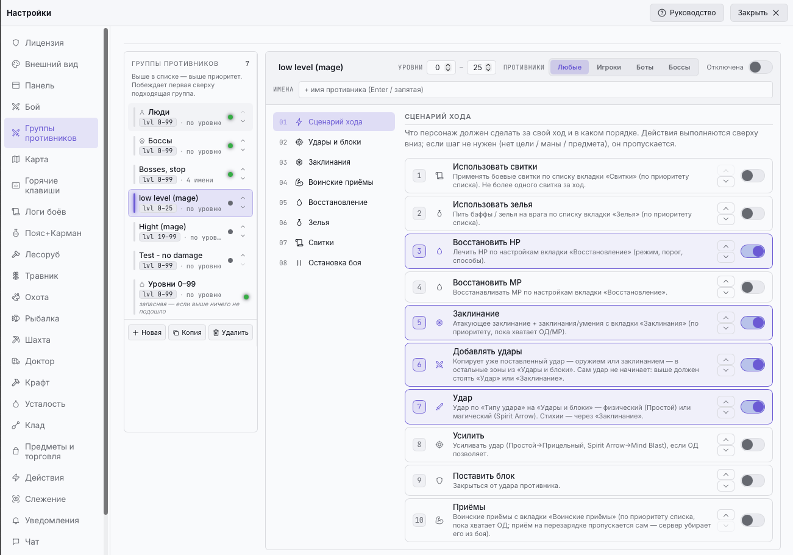Open the Руководство guide

[x=687, y=13]
